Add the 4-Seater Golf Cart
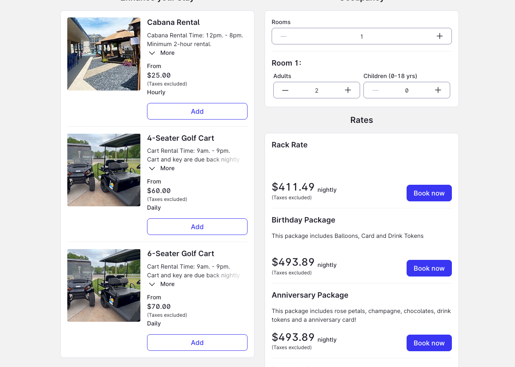The image size is (515, 367). [x=197, y=227]
